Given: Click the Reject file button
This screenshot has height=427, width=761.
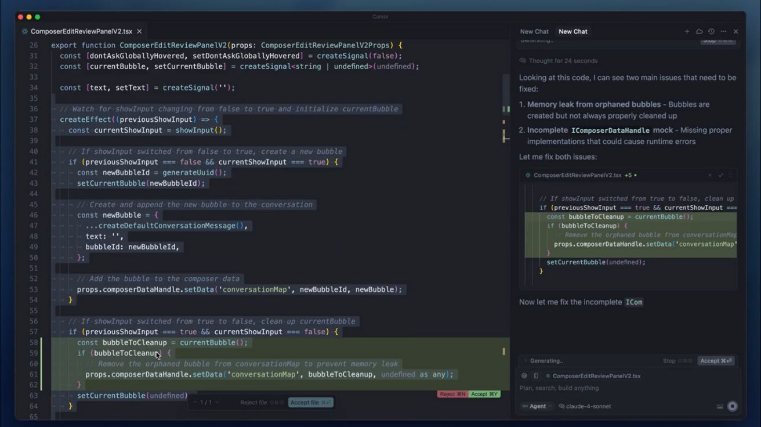Looking at the screenshot, I should coord(262,403).
